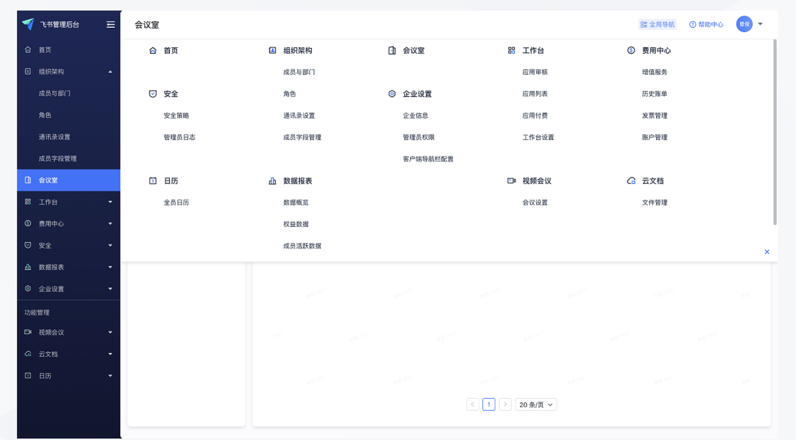This screenshot has width=796, height=440.
Task: Open the 20 条/页 page size dropdown
Action: tap(536, 405)
